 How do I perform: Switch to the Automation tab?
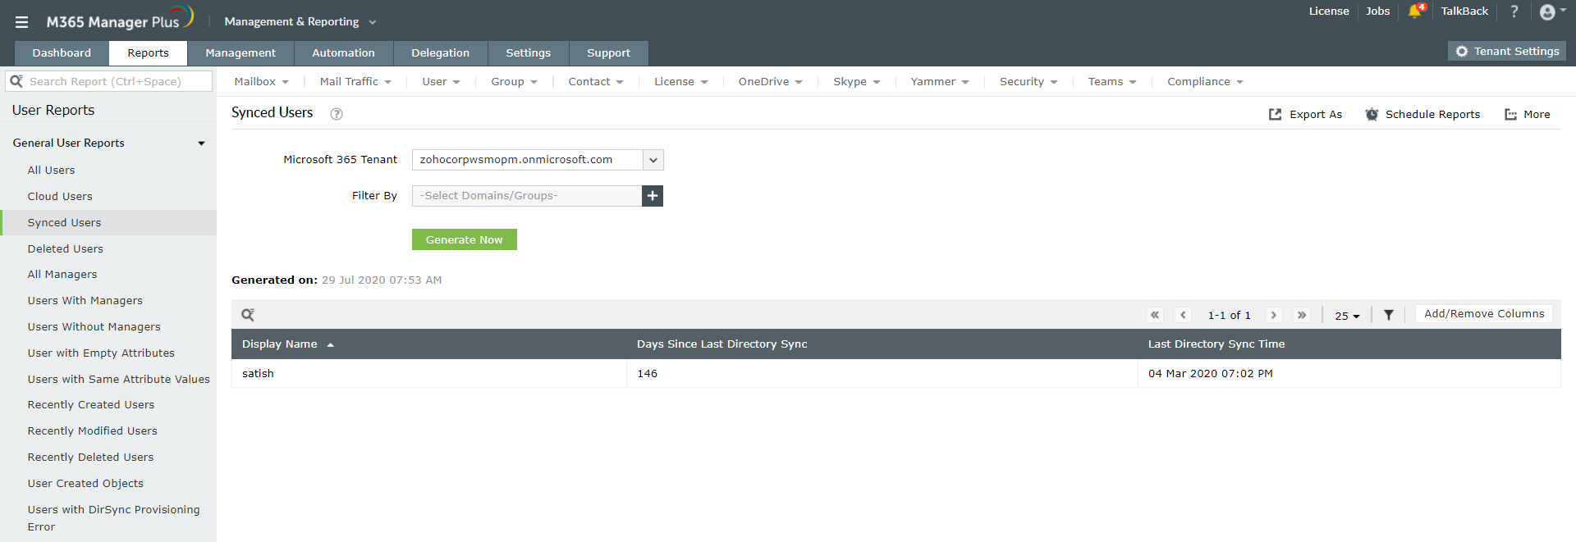tap(343, 53)
